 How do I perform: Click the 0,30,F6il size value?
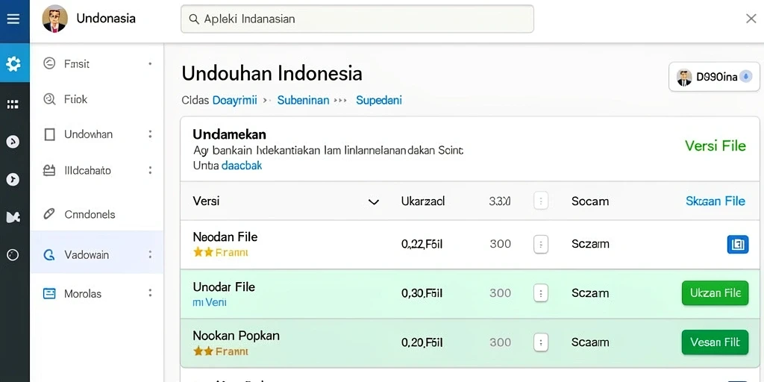click(x=422, y=293)
